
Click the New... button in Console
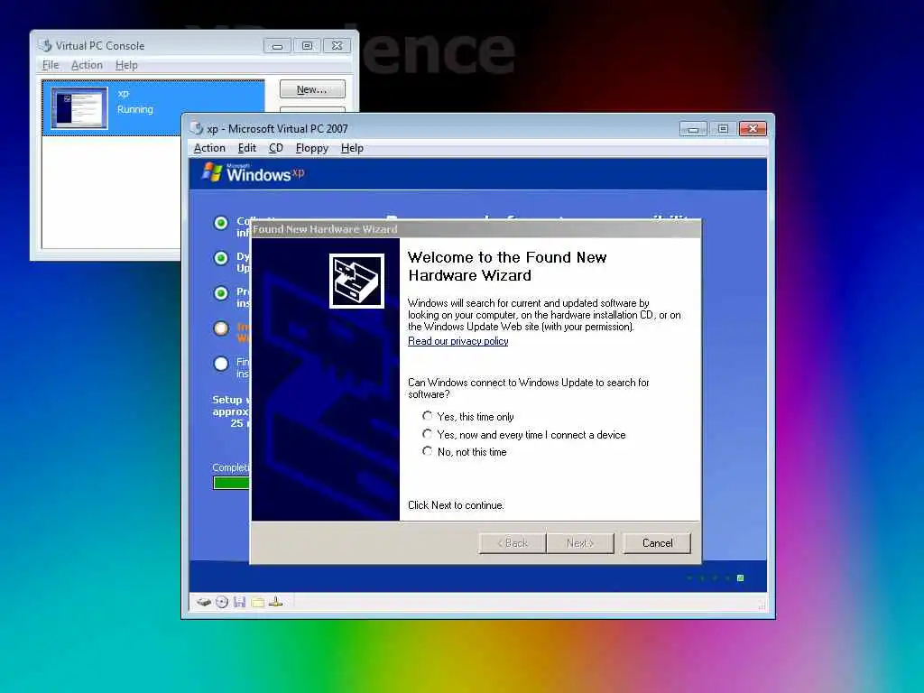tap(311, 89)
